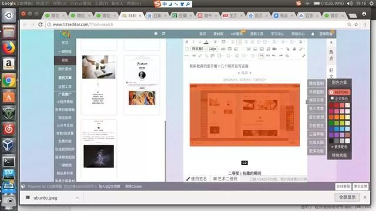Click the new blank document icon

coord(187,49)
